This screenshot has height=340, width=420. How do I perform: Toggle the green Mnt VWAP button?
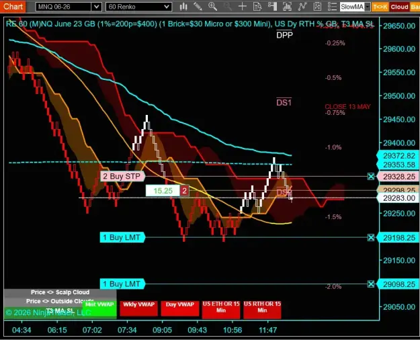point(99,308)
